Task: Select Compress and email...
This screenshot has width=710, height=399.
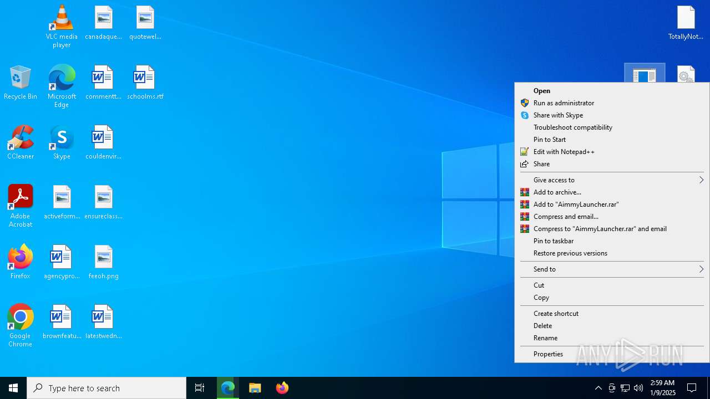Action: point(612,217)
